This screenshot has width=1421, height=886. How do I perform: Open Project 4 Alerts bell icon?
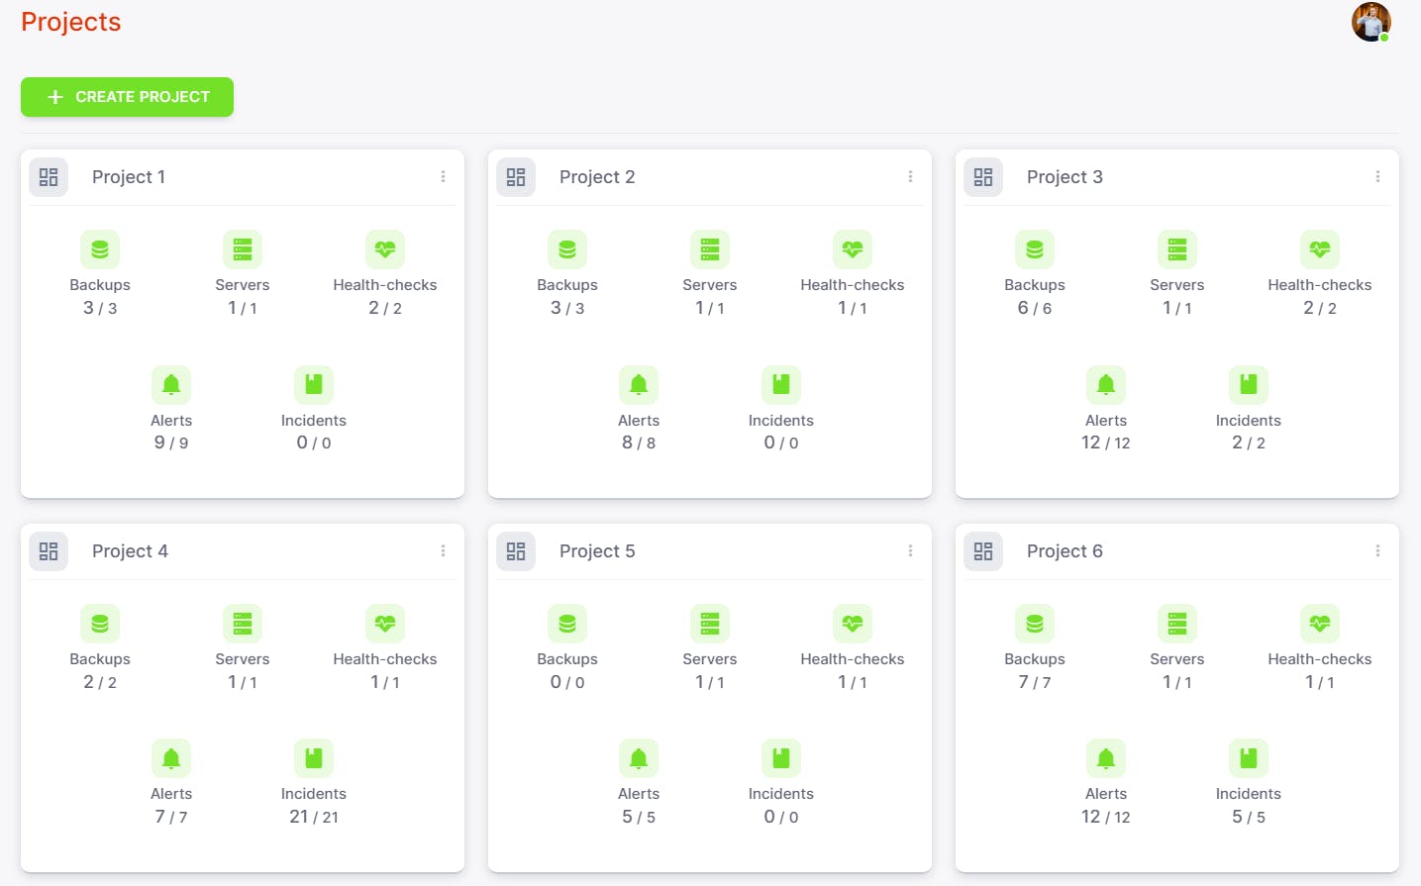171,758
